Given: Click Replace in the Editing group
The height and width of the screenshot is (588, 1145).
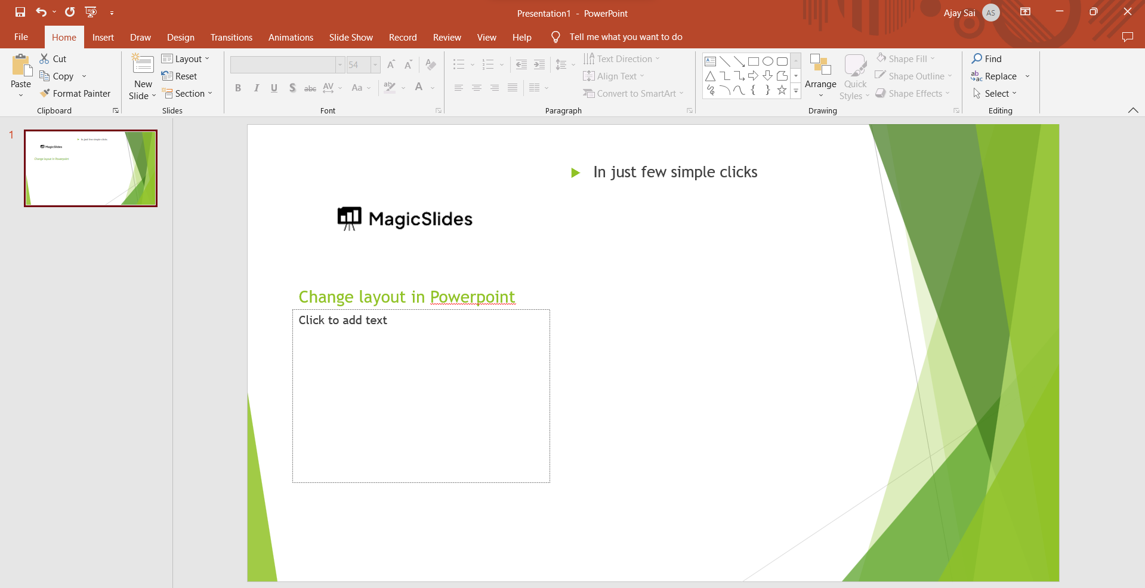Looking at the screenshot, I should [1000, 76].
